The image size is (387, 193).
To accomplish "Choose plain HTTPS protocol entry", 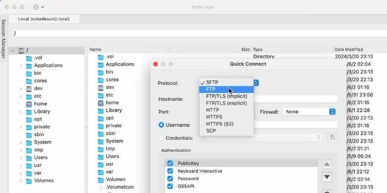I will pos(227,117).
